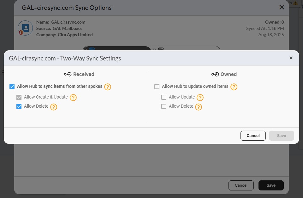Viewport: 303px width, 198px height.
Task: Click Save in the Sync Options window
Action: [x=271, y=185]
